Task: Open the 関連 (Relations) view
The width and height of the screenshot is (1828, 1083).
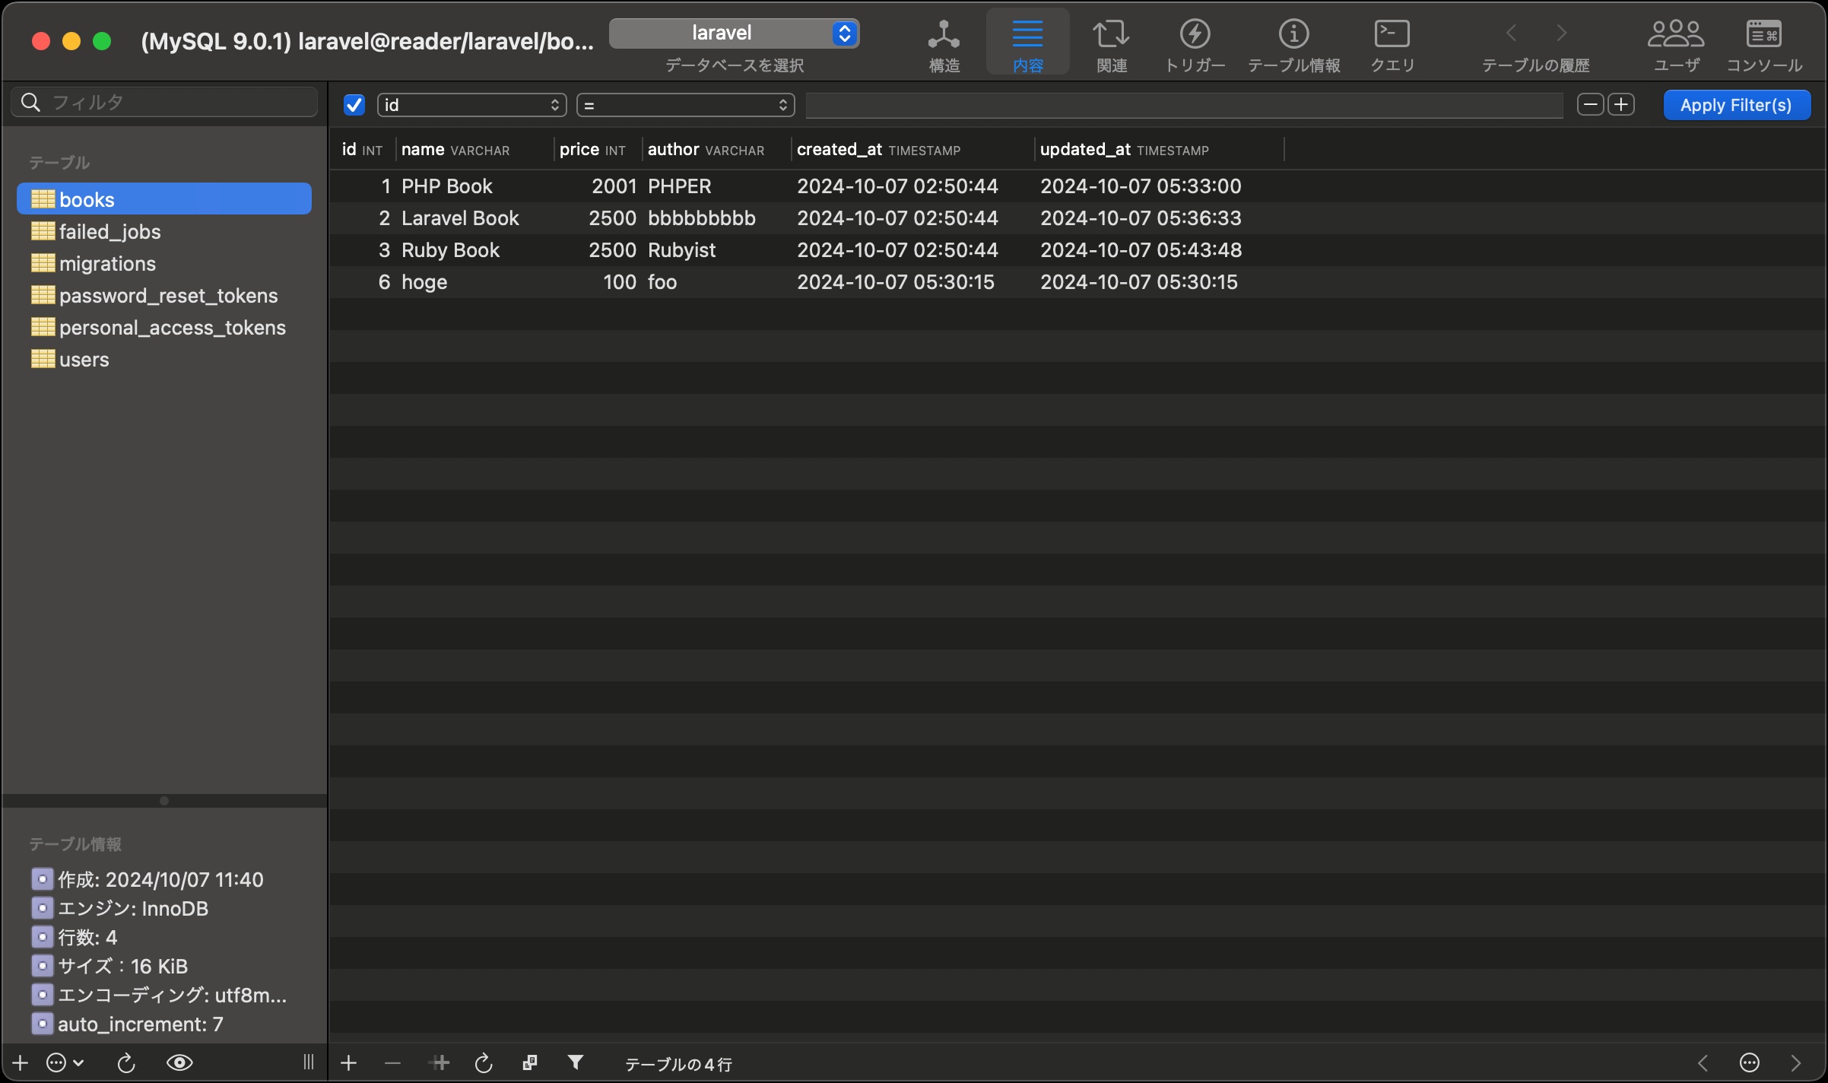Action: [1111, 45]
